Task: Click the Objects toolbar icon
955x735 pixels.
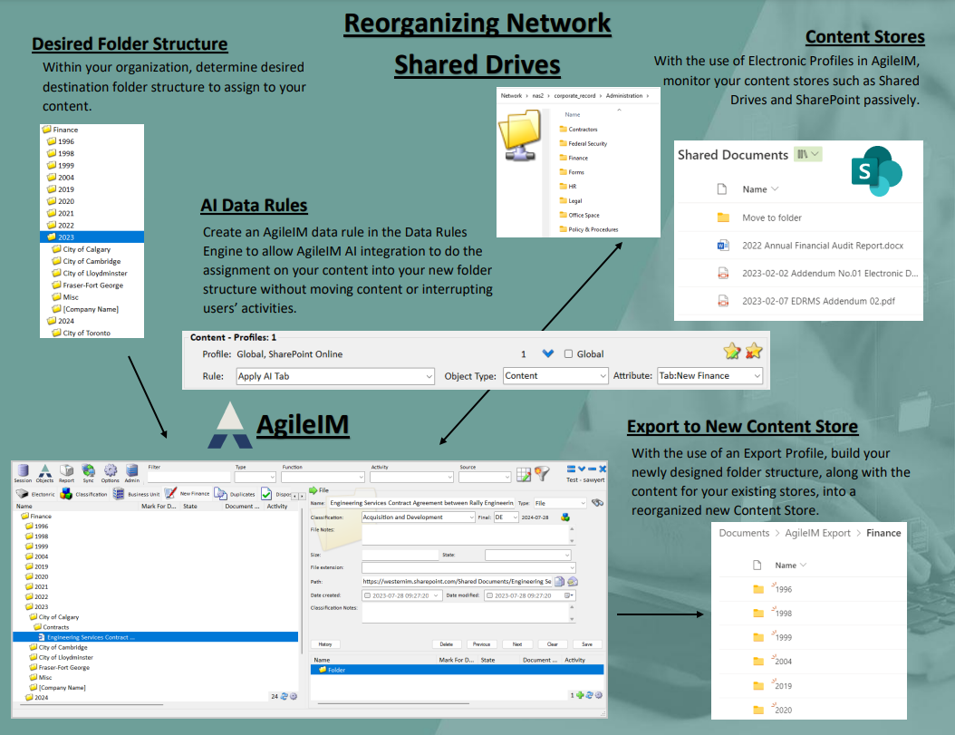Action: (45, 472)
